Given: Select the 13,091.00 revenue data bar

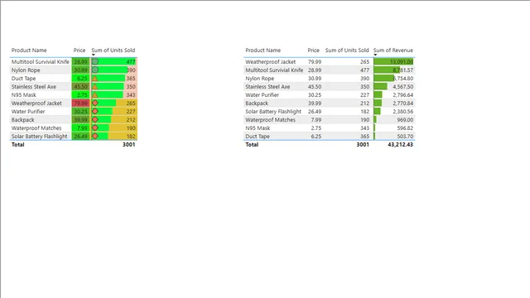Looking at the screenshot, I should coord(393,62).
